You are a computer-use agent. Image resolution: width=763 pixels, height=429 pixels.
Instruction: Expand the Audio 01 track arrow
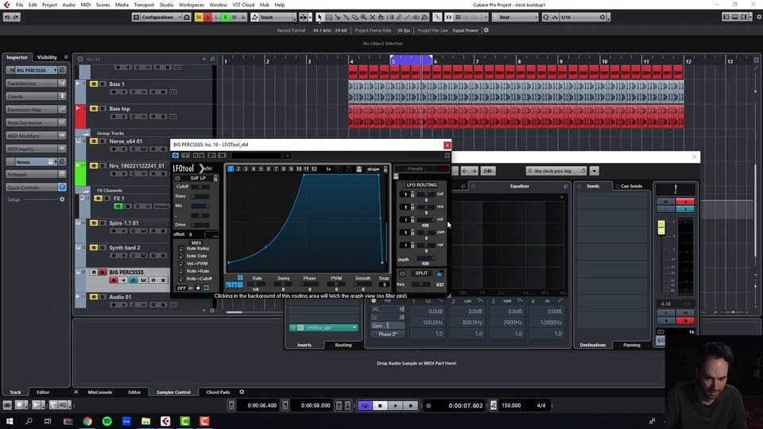coord(78,296)
